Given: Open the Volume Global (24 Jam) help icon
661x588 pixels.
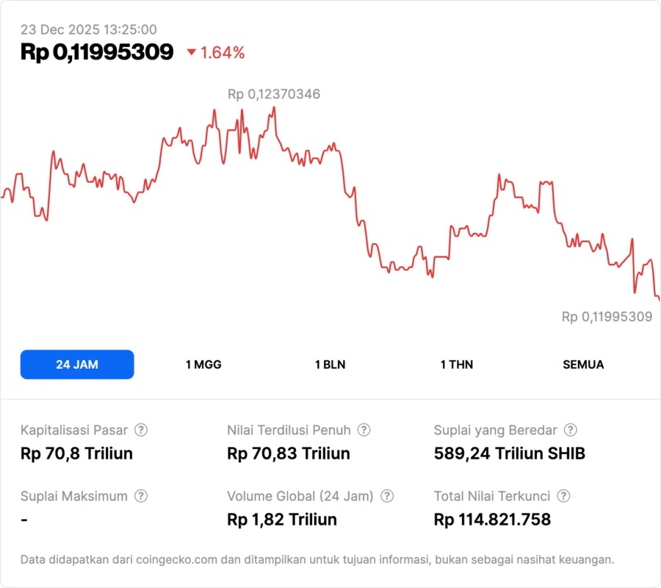Looking at the screenshot, I should click(387, 496).
